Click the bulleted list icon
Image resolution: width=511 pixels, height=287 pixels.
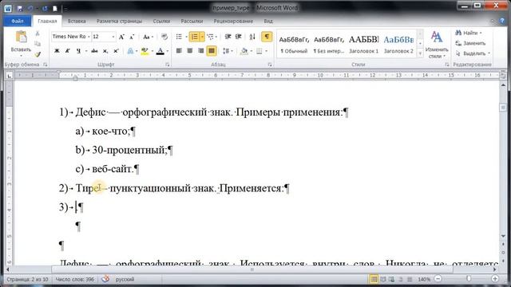(179, 37)
